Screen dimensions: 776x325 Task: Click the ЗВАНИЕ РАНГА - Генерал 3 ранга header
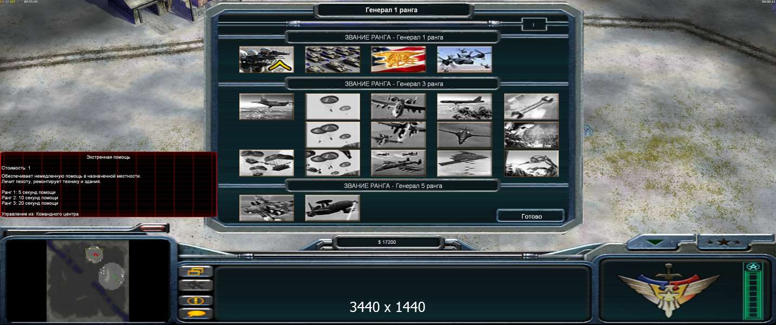pyautogui.click(x=394, y=84)
